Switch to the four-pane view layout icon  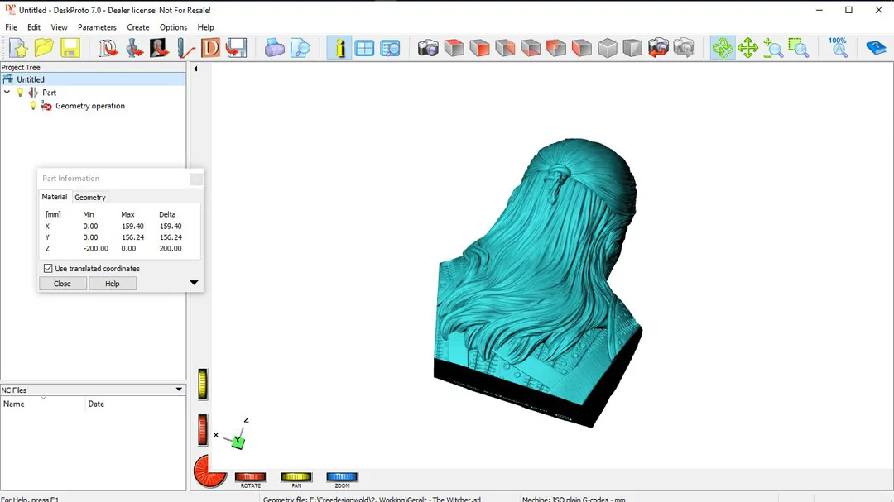(x=364, y=48)
